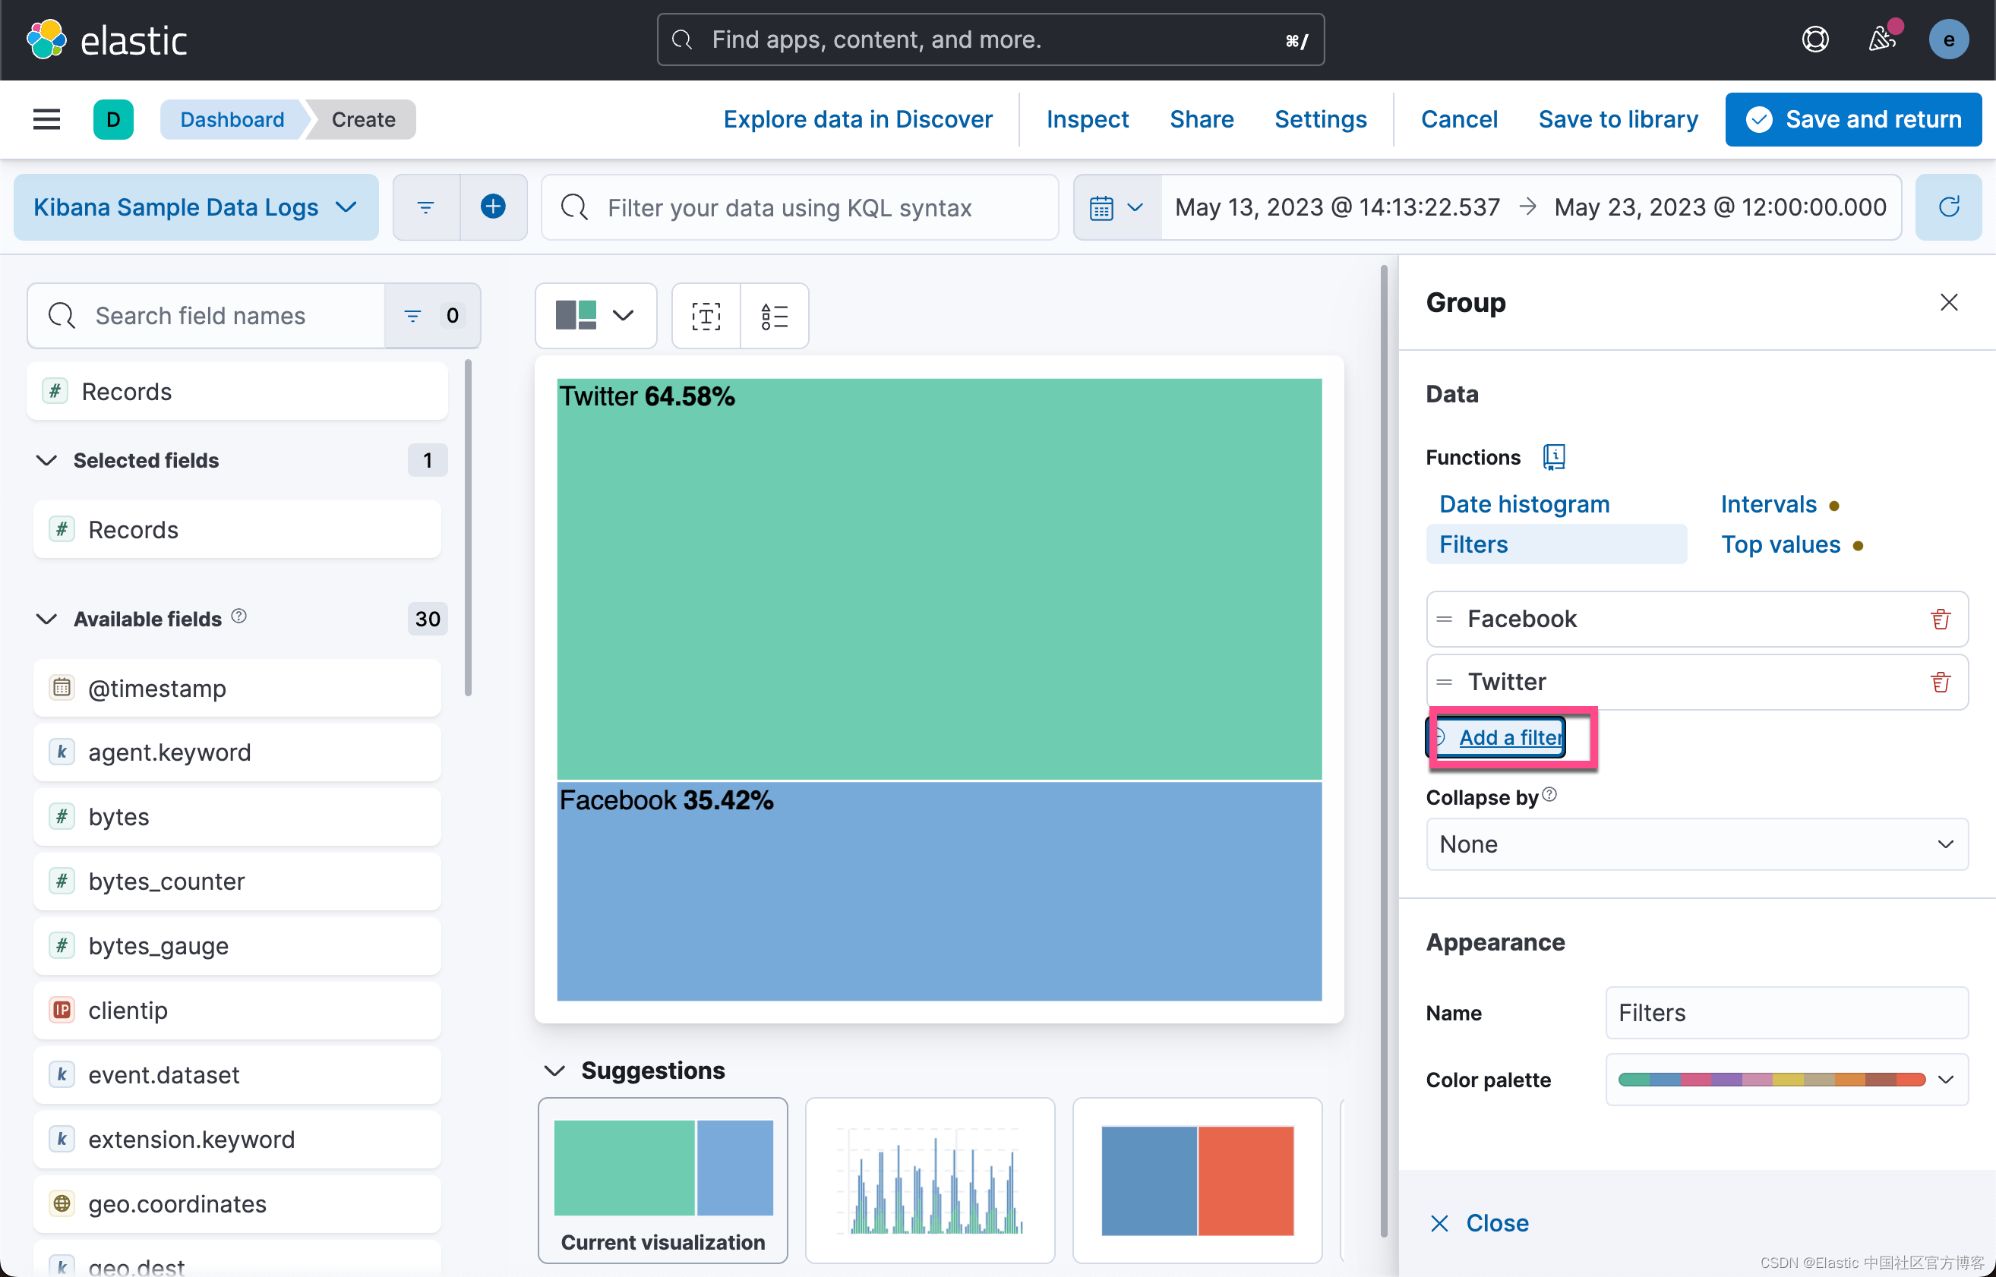1996x1277 pixels.
Task: Click Save and return button
Action: [x=1853, y=119]
